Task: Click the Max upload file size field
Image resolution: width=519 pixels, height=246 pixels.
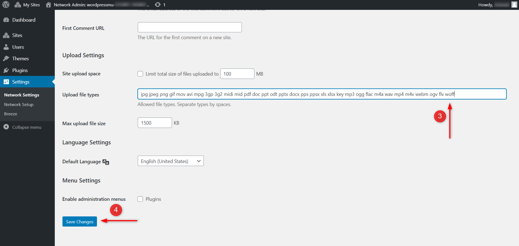Action: pos(155,123)
